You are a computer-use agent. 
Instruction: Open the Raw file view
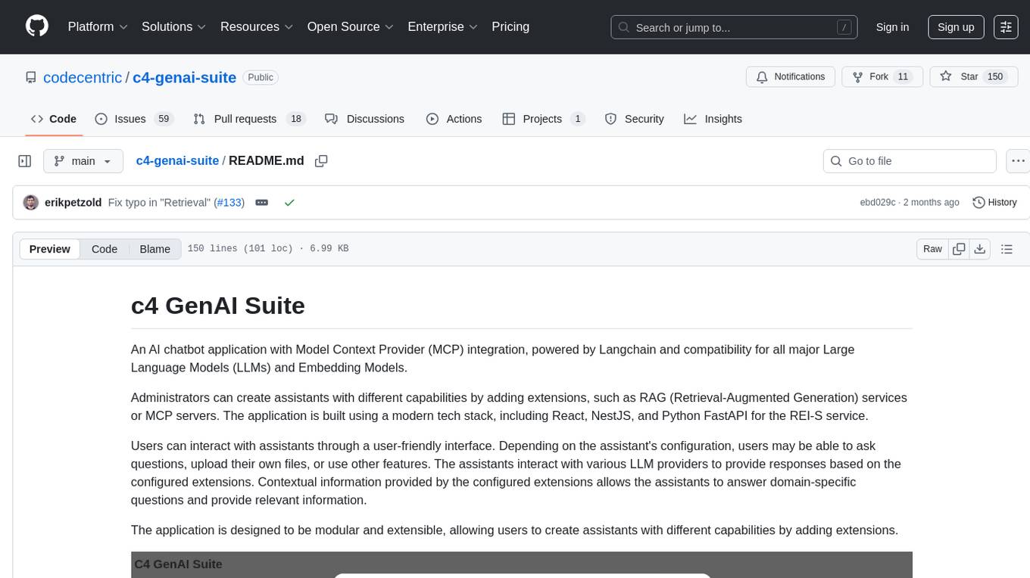(932, 249)
